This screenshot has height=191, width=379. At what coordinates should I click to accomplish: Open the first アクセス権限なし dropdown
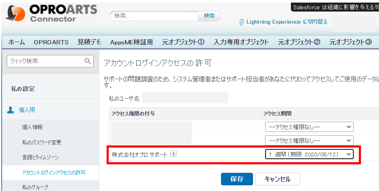309,126
